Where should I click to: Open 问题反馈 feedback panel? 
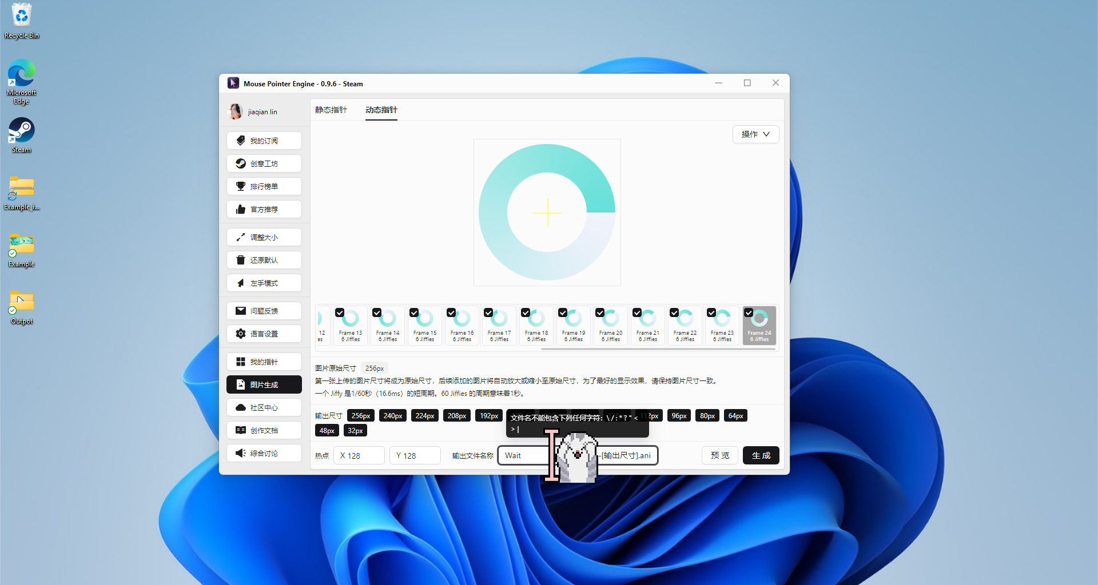pos(264,310)
